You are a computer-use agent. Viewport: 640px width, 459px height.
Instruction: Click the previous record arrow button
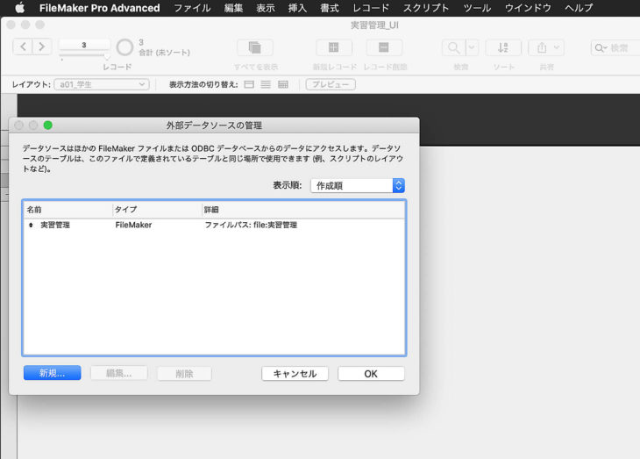[x=23, y=47]
